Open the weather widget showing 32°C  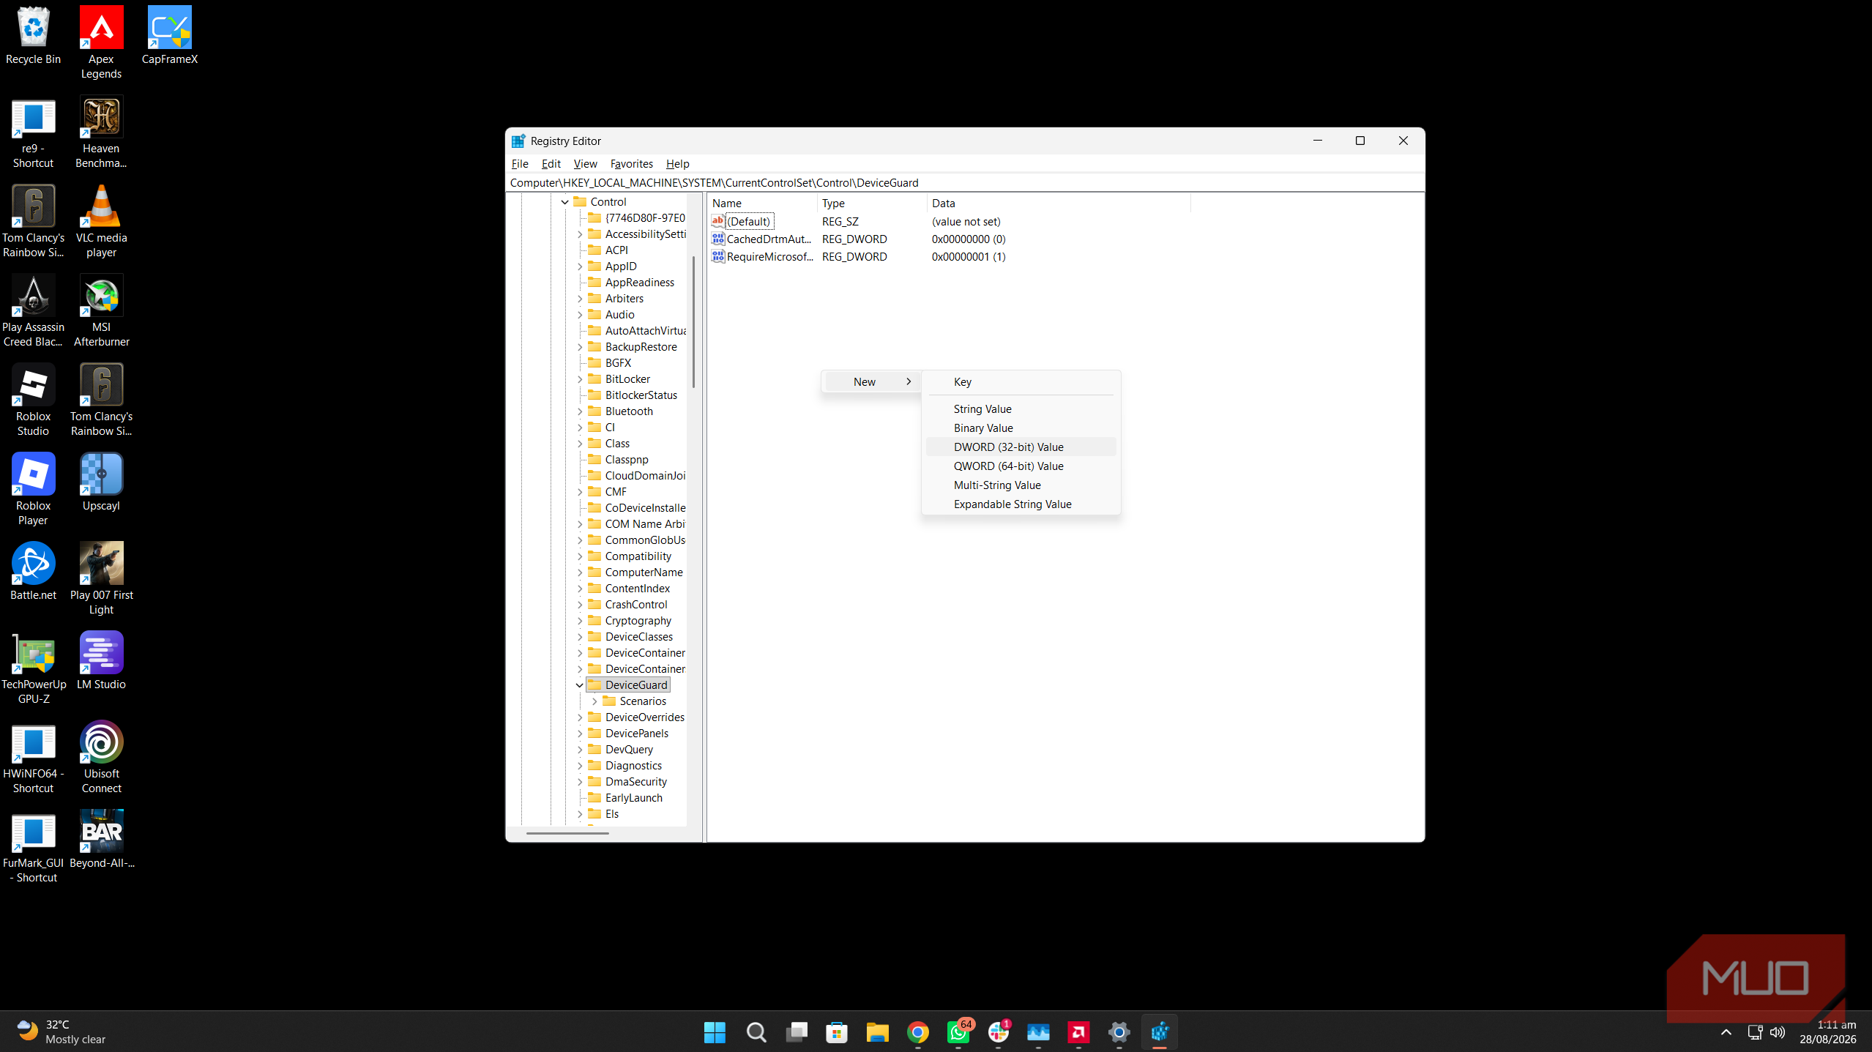click(x=62, y=1032)
